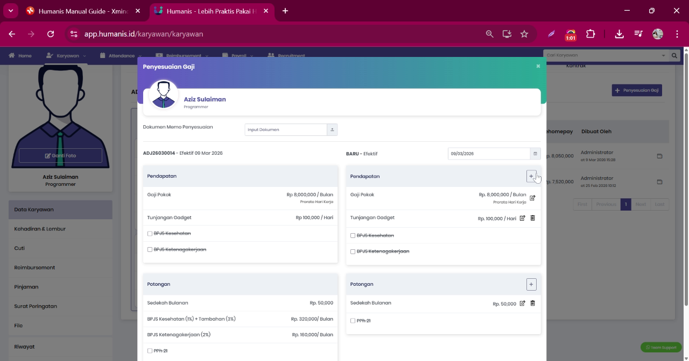Close the Penyesuaian Gaji dialog
Screen dimensions: 689x361
coord(538,66)
